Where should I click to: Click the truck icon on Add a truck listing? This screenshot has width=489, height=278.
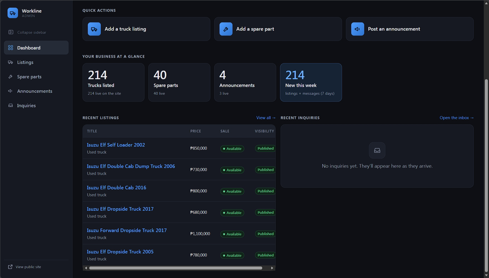point(94,29)
